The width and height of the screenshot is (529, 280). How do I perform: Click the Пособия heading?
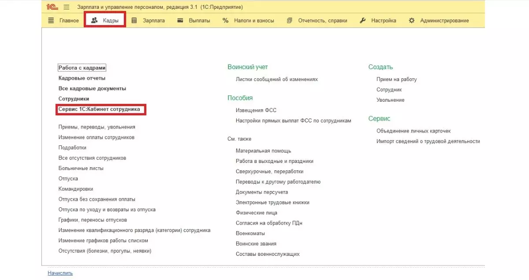240,98
